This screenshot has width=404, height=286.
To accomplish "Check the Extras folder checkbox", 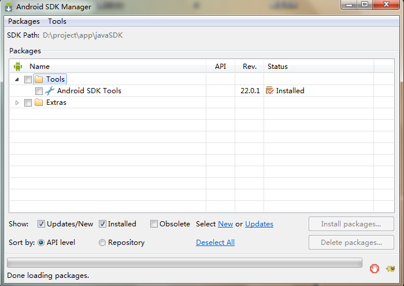I will [28, 102].
